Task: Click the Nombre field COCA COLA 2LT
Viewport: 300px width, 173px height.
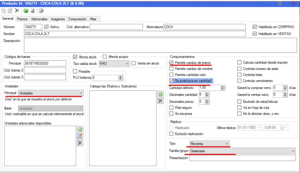Action: tap(135, 34)
